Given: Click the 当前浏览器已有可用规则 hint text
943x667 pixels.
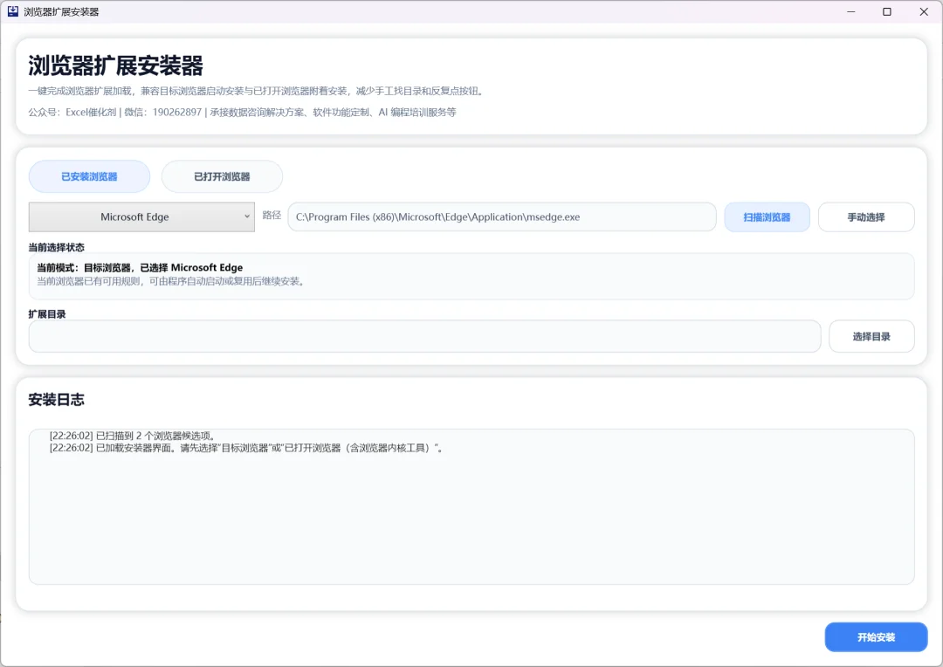Looking at the screenshot, I should coord(172,281).
